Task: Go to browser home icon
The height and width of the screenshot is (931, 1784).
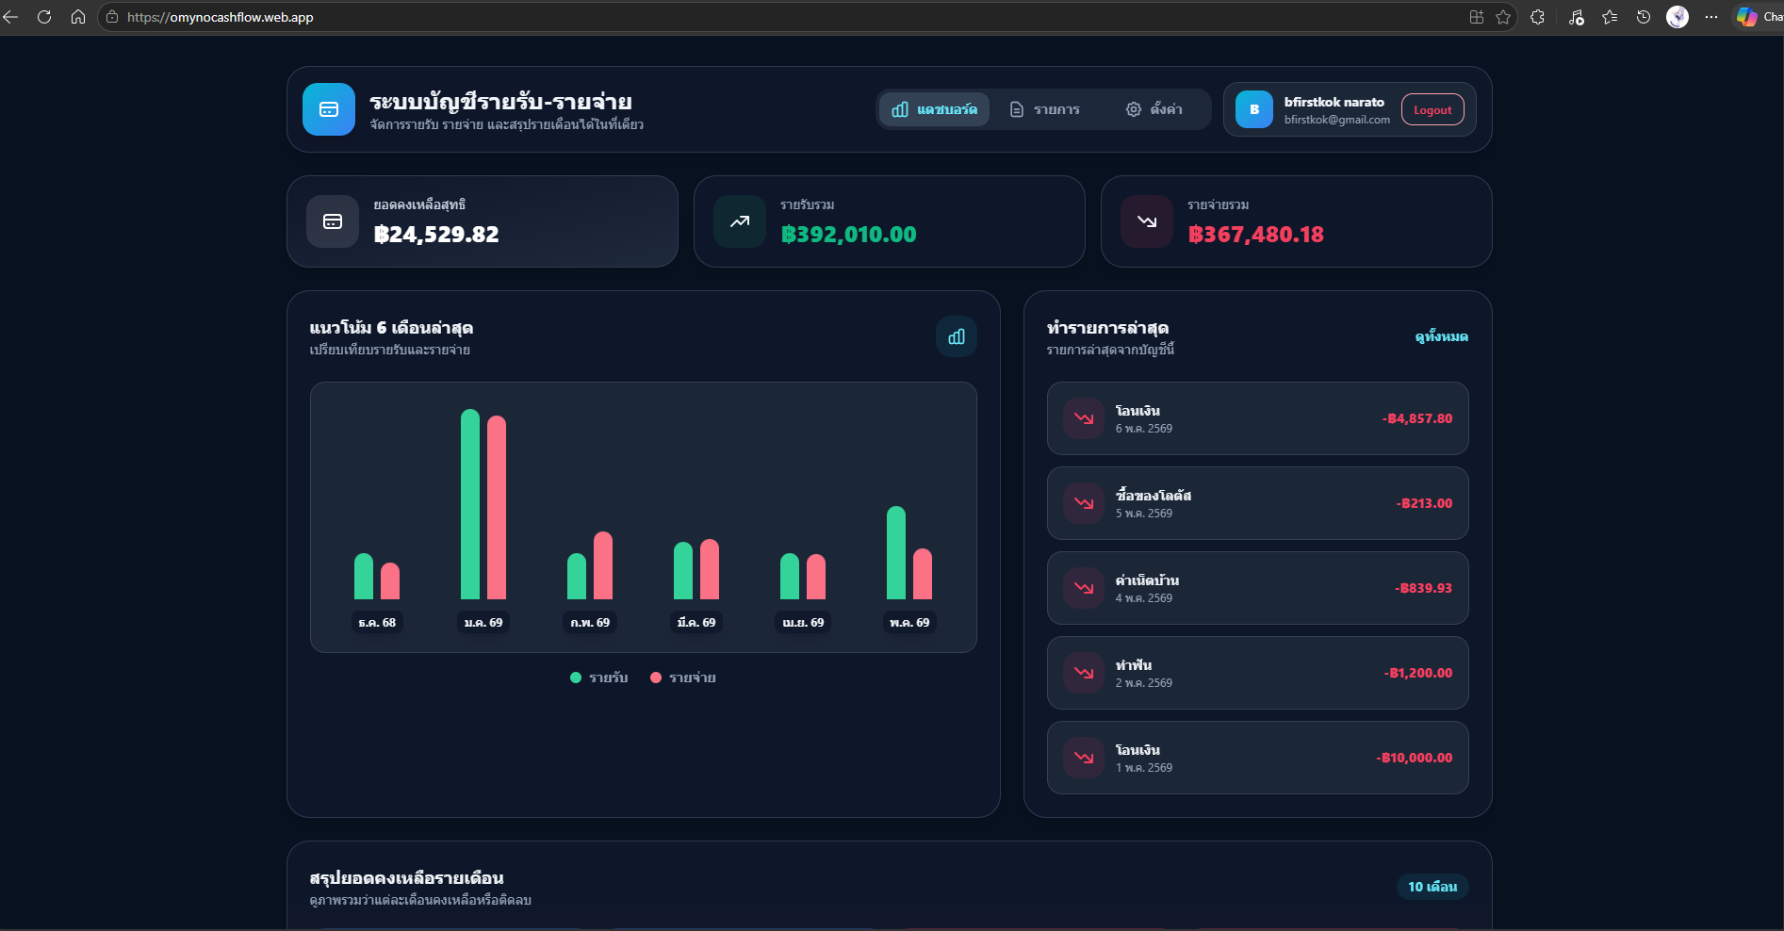Action: click(x=78, y=17)
